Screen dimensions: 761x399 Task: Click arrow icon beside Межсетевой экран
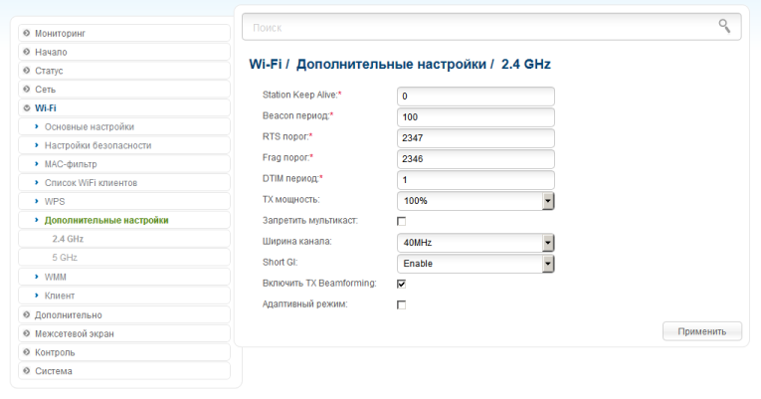(27, 333)
